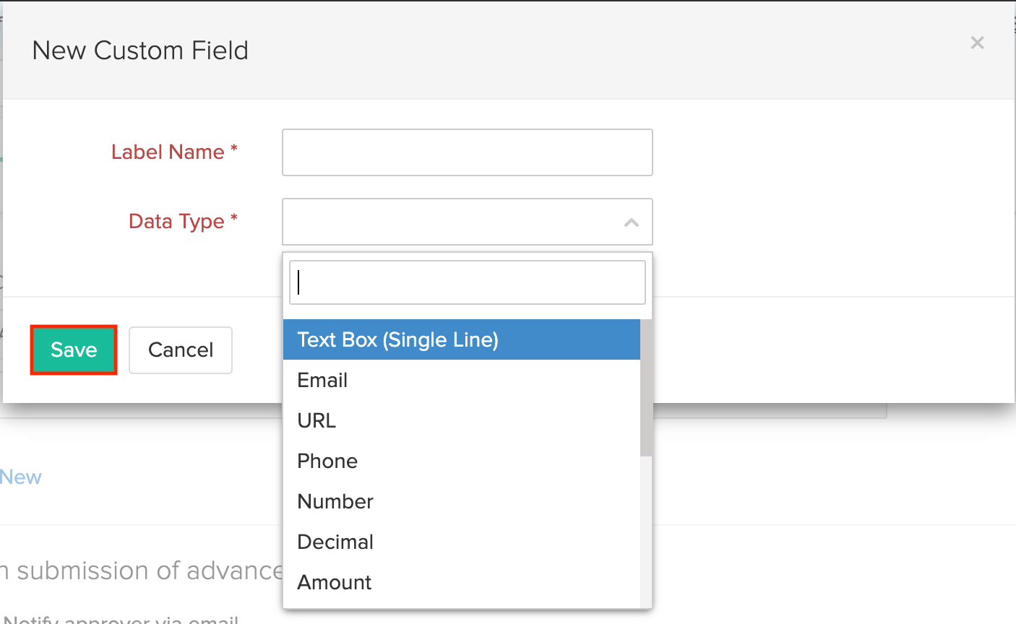
Task: Click the dropdown list scrollbar
Action: pyautogui.click(x=646, y=388)
